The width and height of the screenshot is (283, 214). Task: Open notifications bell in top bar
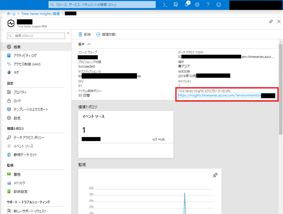187,4
